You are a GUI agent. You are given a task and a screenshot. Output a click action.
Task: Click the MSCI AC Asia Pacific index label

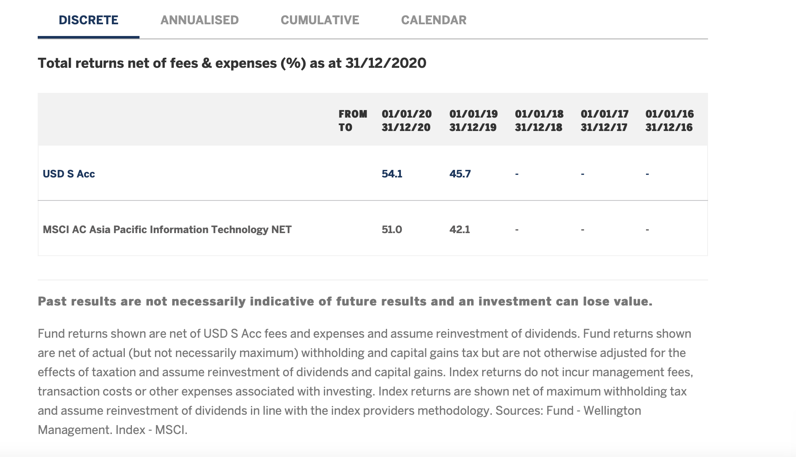(167, 229)
